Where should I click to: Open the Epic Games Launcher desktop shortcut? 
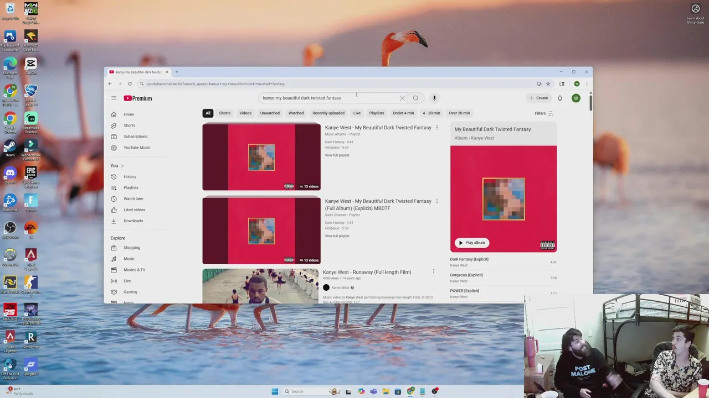click(x=31, y=177)
